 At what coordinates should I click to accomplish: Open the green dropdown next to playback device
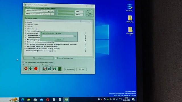[x=66, y=11]
